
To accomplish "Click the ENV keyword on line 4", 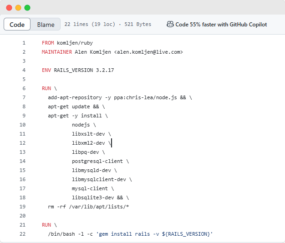I will [x=46, y=70].
